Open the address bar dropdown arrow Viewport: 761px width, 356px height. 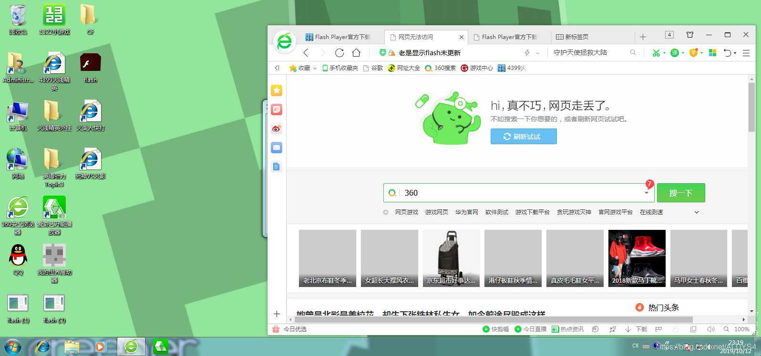tap(538, 53)
